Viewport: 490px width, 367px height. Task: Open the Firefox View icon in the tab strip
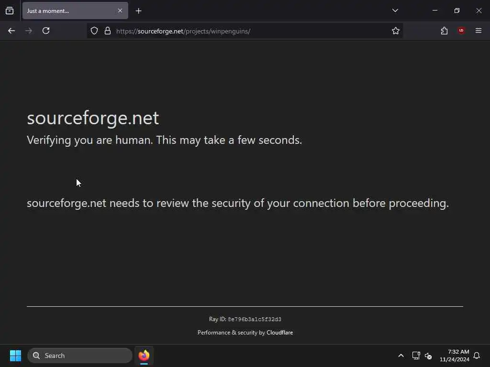(x=10, y=11)
